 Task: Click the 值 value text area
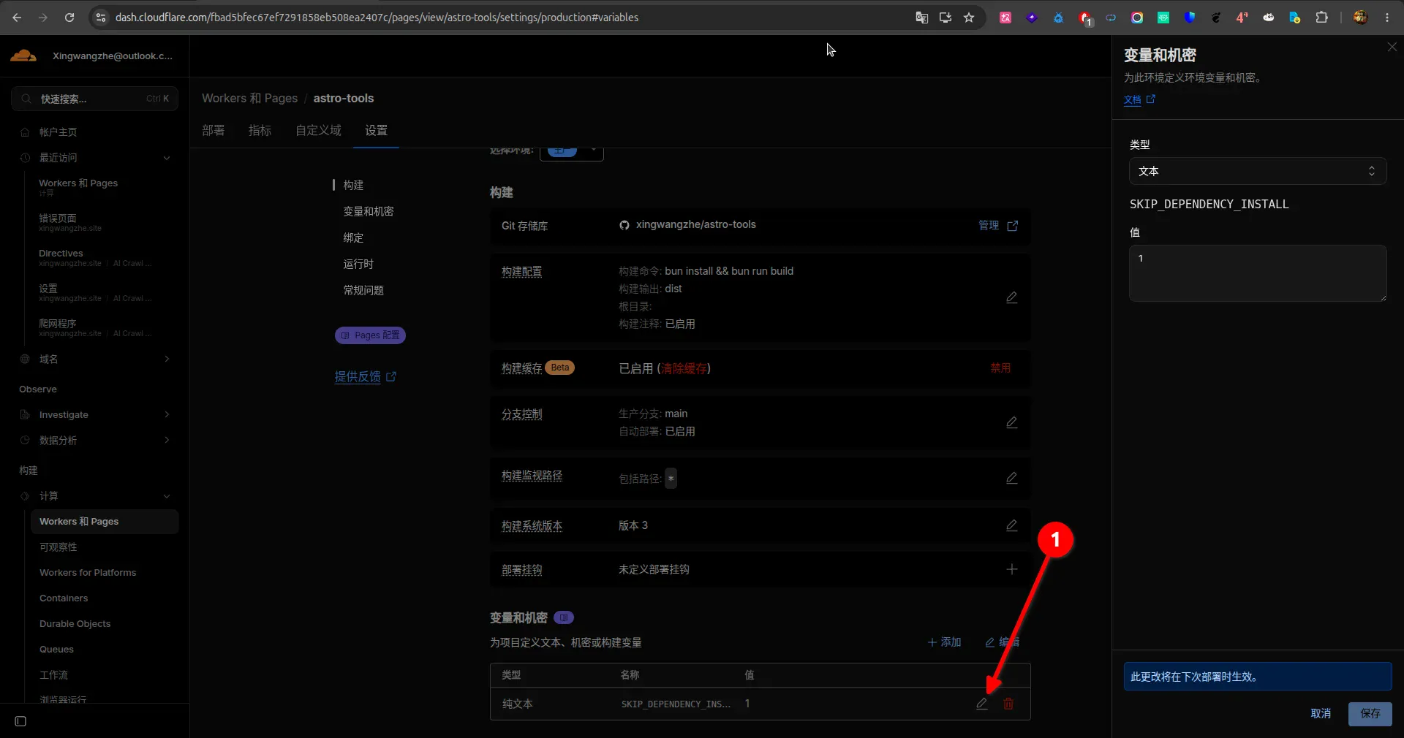click(1258, 273)
